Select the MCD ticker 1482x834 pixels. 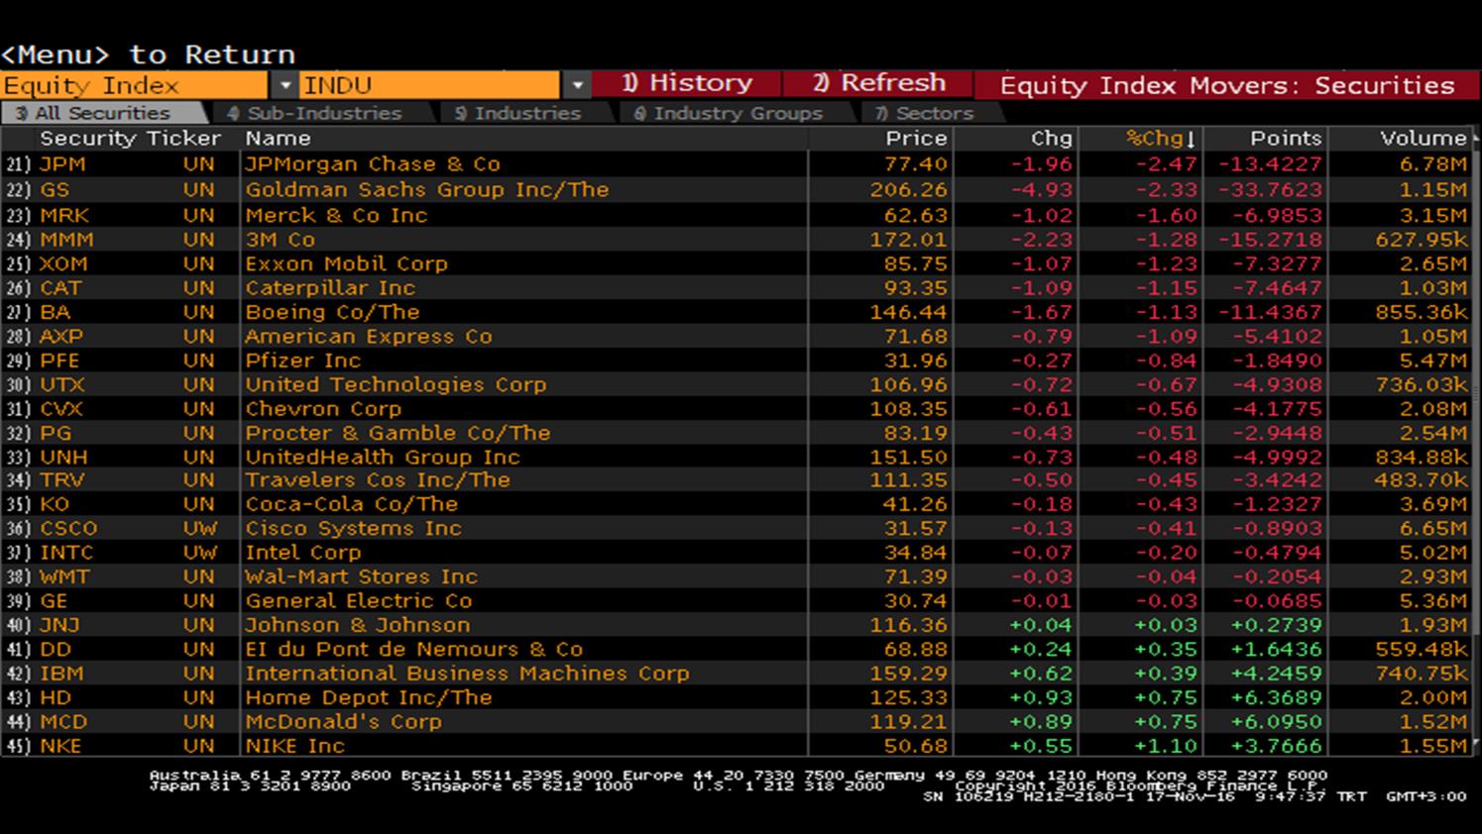pyautogui.click(x=62, y=721)
